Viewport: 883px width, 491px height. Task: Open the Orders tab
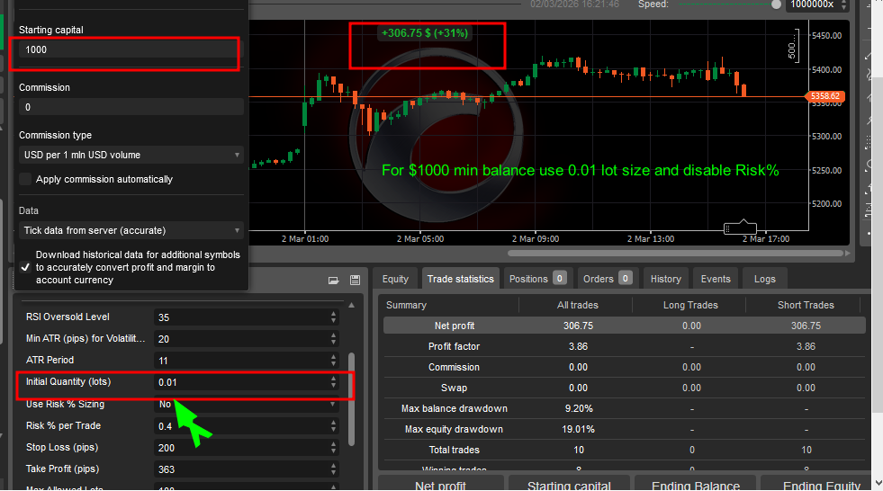pos(608,279)
